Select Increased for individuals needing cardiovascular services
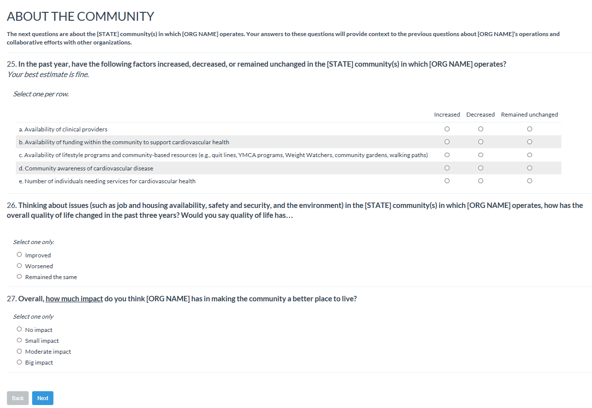The height and width of the screenshot is (408, 592). (447, 181)
